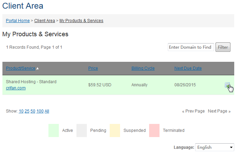Sort by Product/Service column
This screenshot has width=237, height=155.
tap(20, 68)
